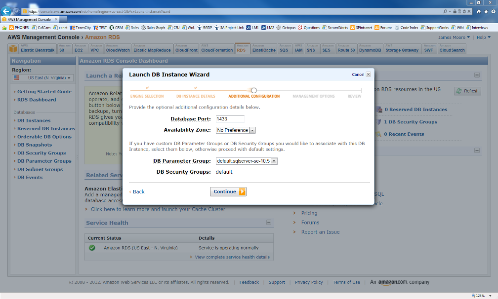Open 1 DB Security Groups resource link

[x=411, y=122]
